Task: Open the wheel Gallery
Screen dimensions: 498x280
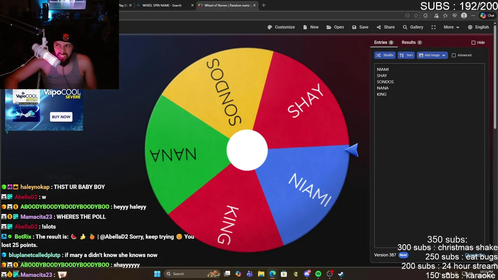Action: tap(413, 27)
